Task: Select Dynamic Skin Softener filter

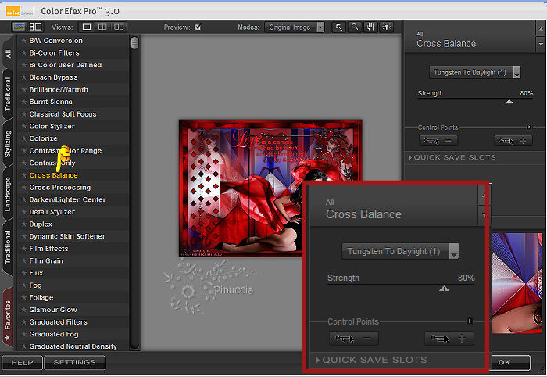Action: pyautogui.click(x=67, y=236)
